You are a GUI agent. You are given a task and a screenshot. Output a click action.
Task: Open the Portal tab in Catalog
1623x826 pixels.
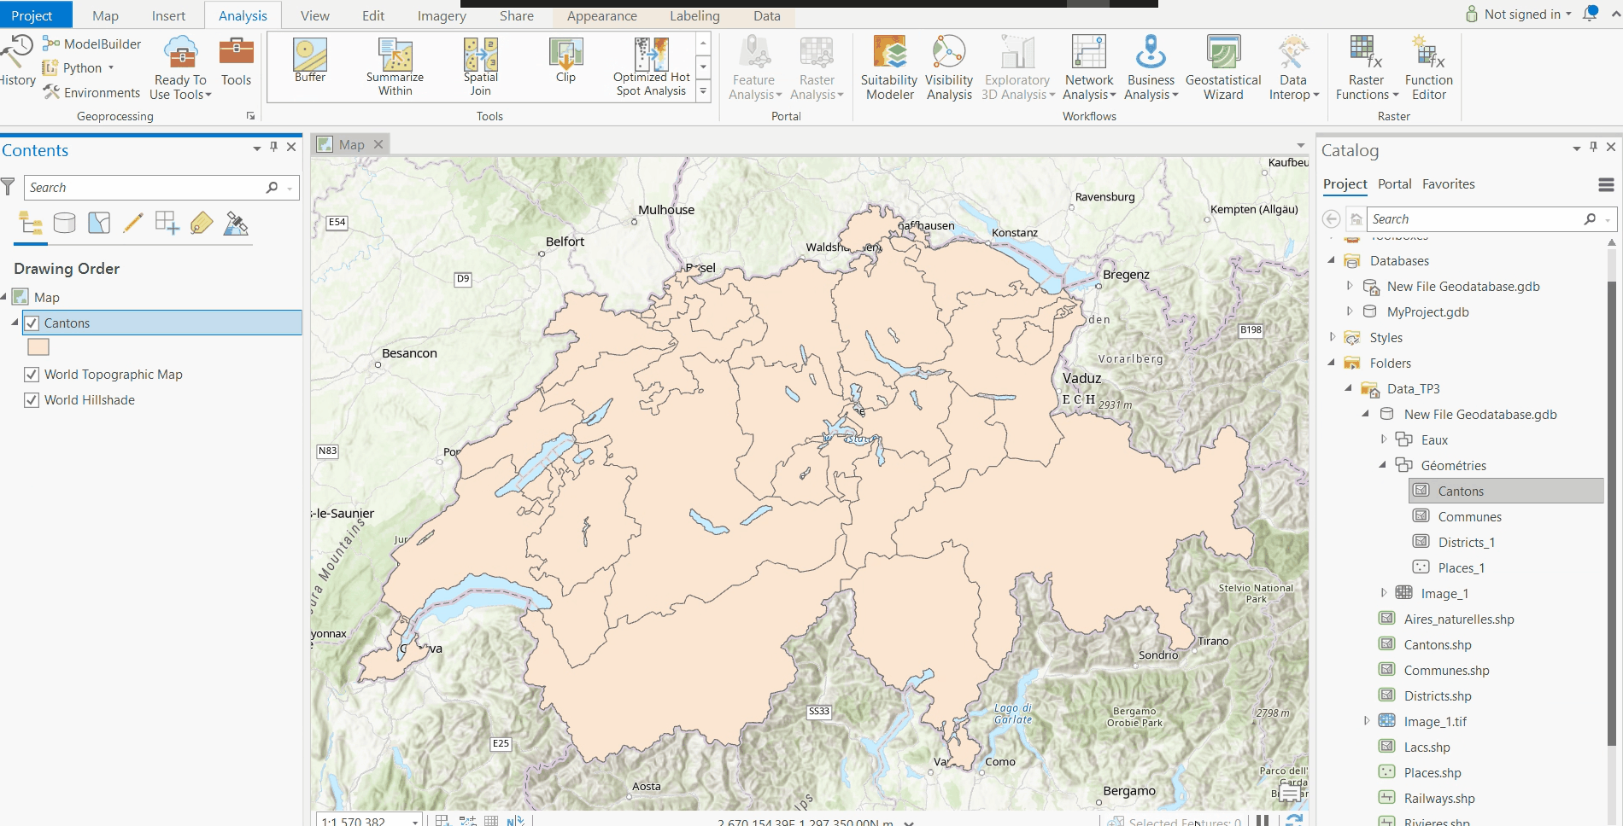click(1394, 184)
